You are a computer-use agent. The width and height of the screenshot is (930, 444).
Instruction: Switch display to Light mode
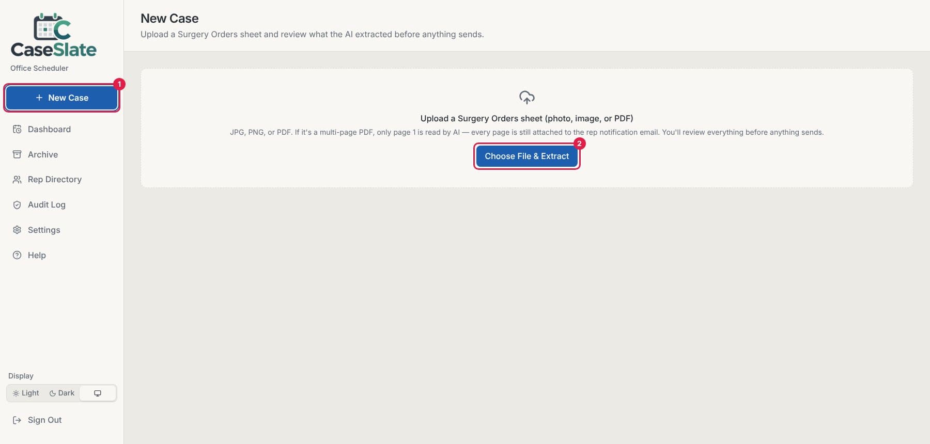click(x=26, y=393)
